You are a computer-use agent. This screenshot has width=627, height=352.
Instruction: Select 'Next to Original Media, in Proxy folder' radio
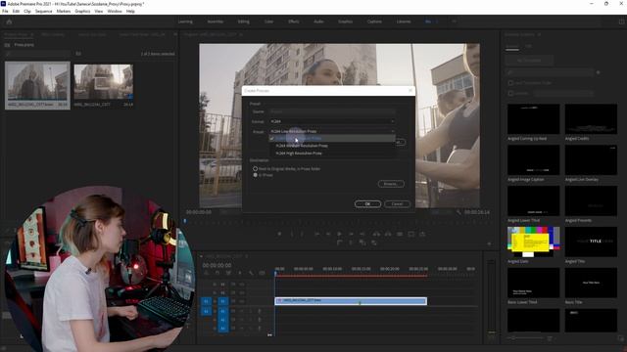[x=255, y=169]
